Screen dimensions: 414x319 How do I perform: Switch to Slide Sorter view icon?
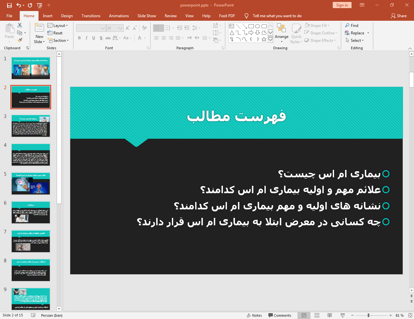click(317, 315)
